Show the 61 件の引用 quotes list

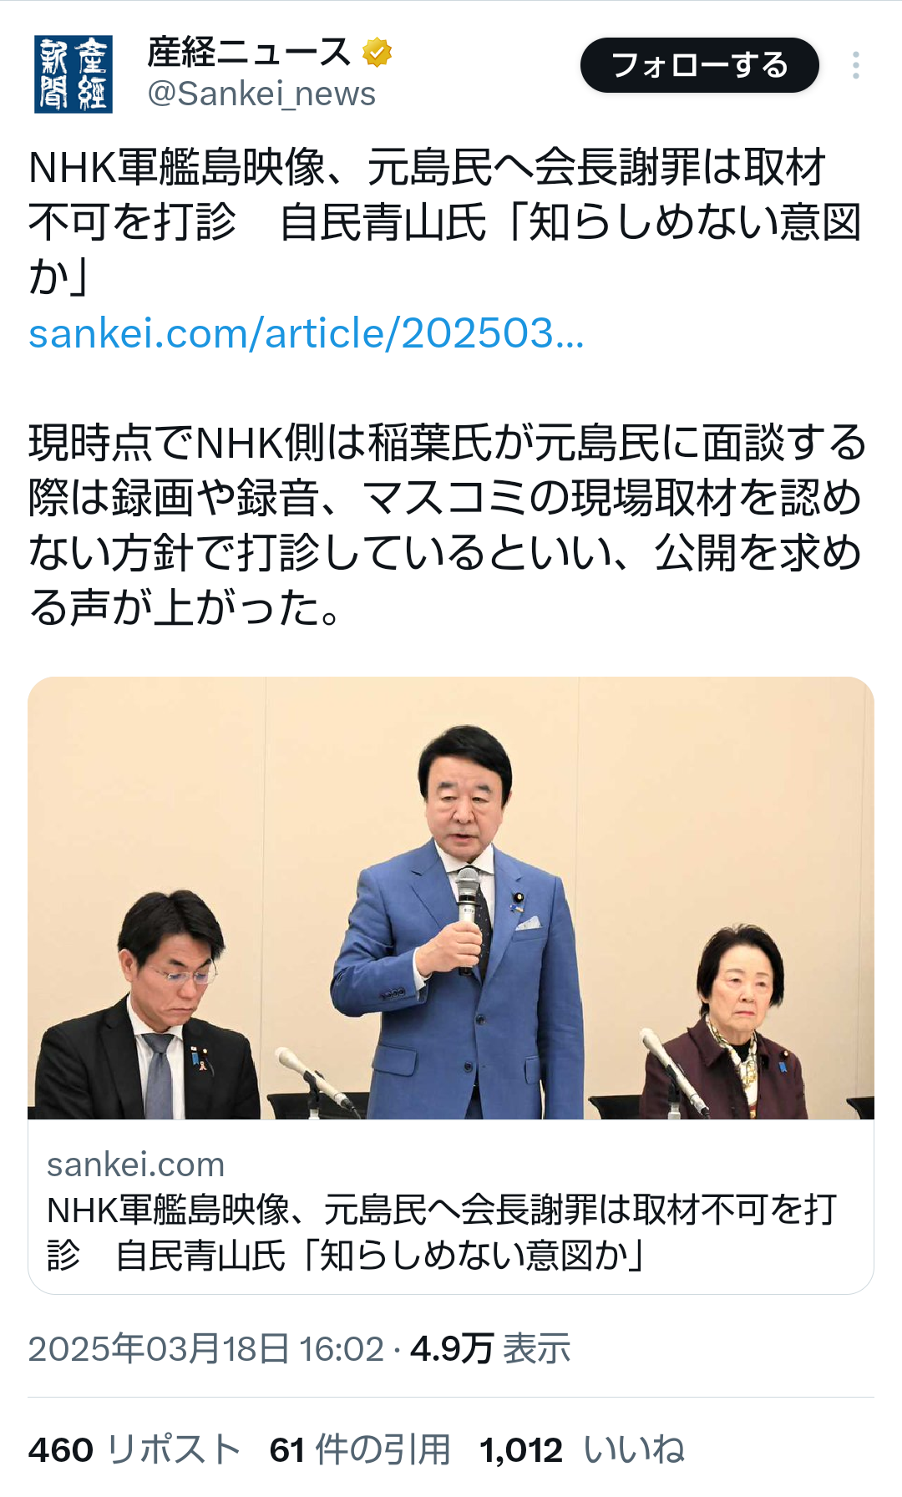[x=360, y=1449]
